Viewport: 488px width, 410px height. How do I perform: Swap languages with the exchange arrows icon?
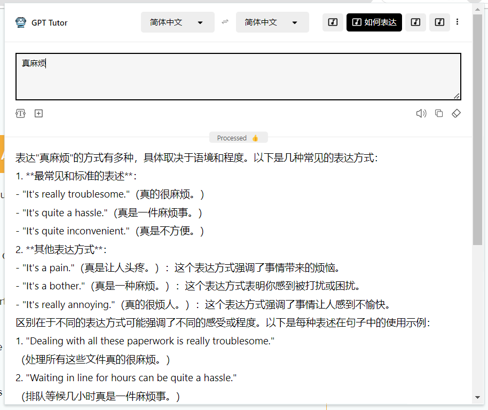[x=225, y=22]
